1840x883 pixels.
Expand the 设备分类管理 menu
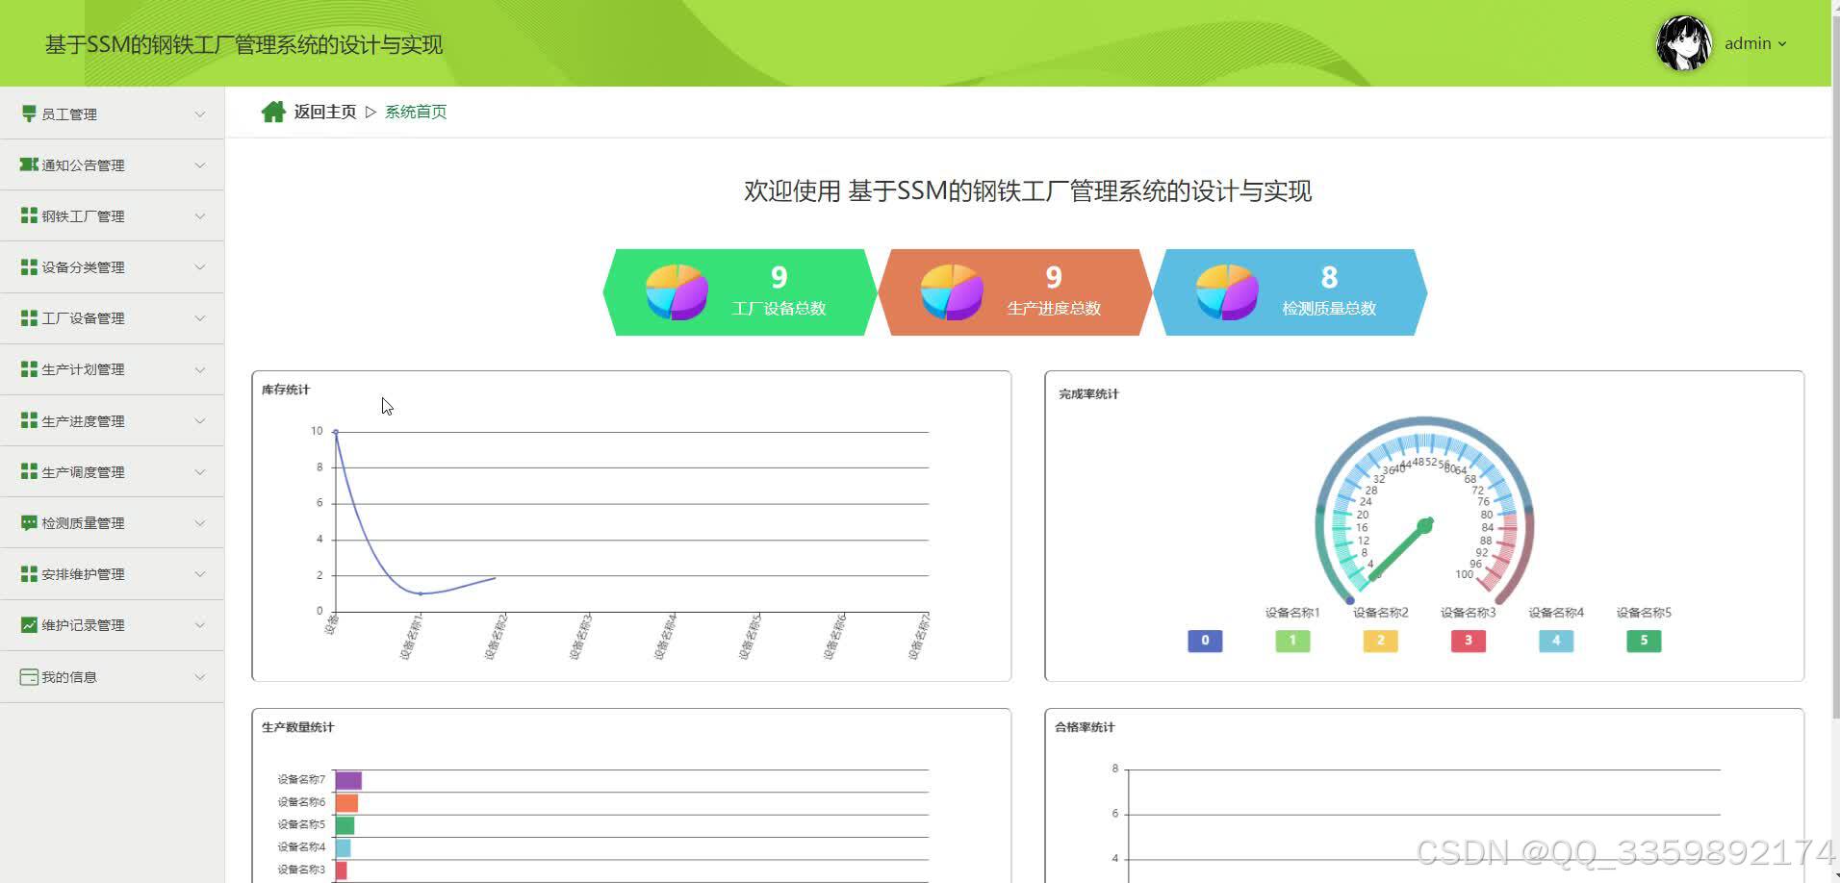tap(199, 266)
